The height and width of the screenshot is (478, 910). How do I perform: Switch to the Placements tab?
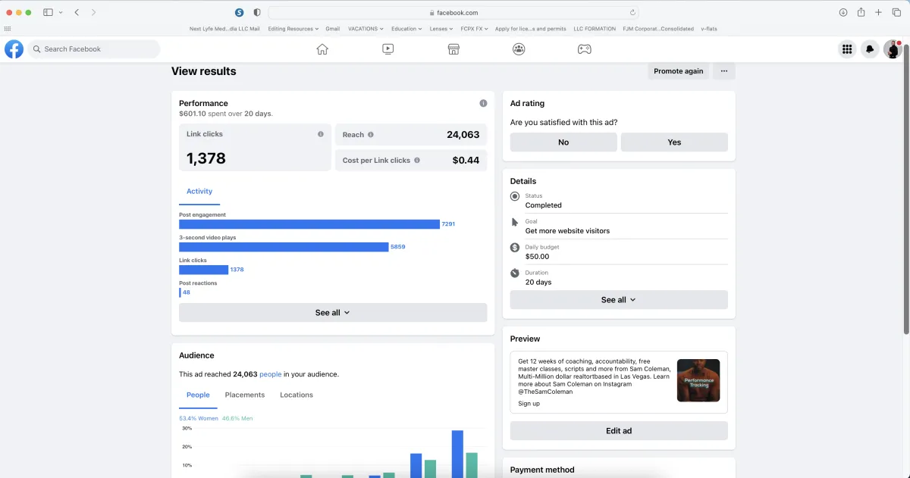point(245,395)
